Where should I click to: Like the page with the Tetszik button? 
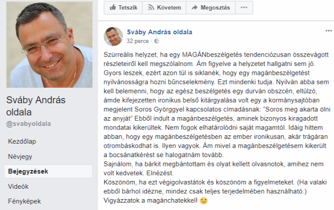123,8
